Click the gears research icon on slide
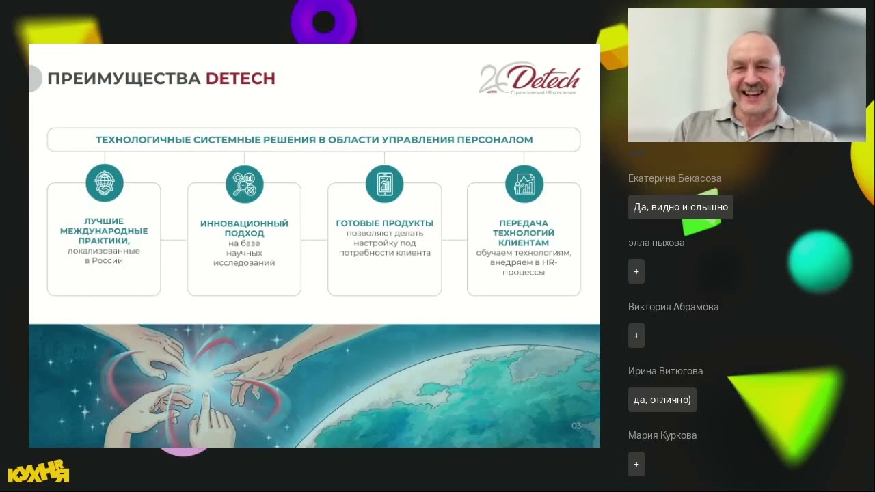Screen dimensions: 875x492 tap(245, 184)
